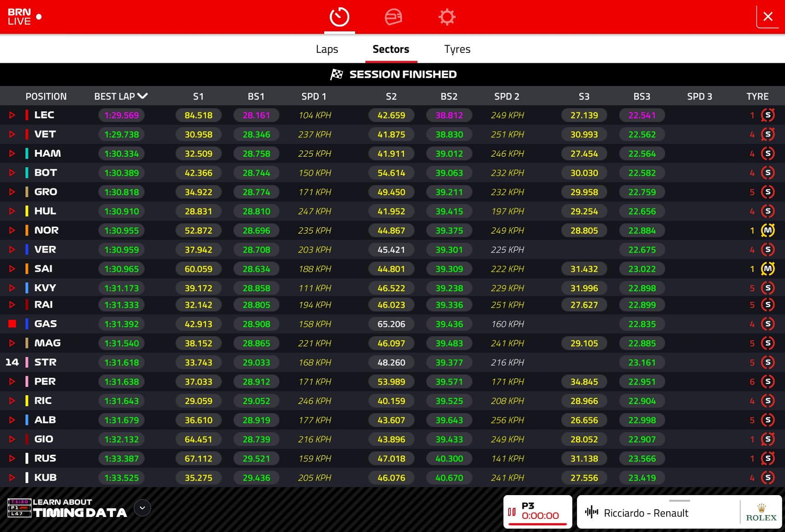Click the red square beside GAS
The width and height of the screenshot is (785, 532).
tap(12, 324)
